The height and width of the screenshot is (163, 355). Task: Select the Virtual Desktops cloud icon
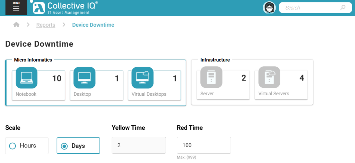[x=142, y=78]
